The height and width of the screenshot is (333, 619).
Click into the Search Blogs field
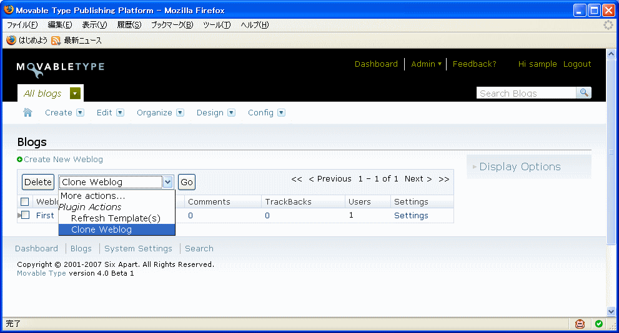[x=526, y=93]
